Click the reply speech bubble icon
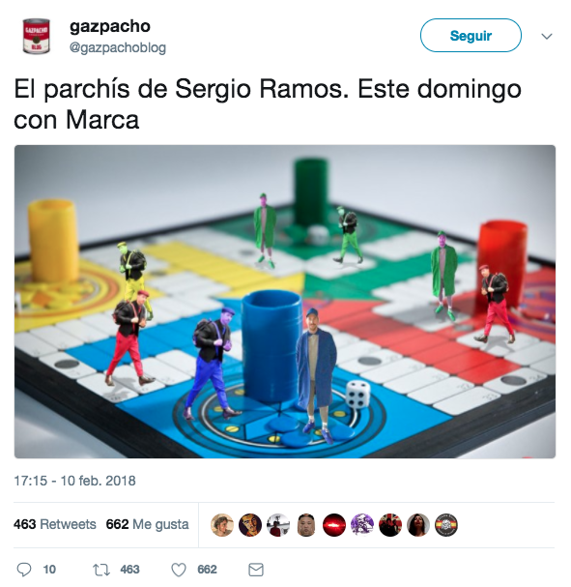This screenshot has width=571, height=587. click(24, 570)
